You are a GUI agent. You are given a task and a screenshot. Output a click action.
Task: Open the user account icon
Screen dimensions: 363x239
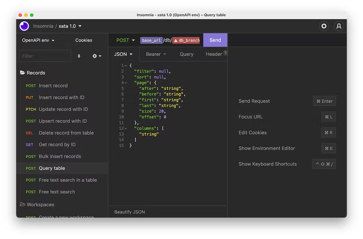[339, 26]
